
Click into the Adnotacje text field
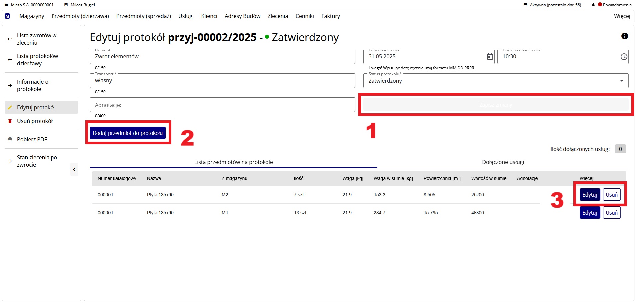click(x=222, y=105)
